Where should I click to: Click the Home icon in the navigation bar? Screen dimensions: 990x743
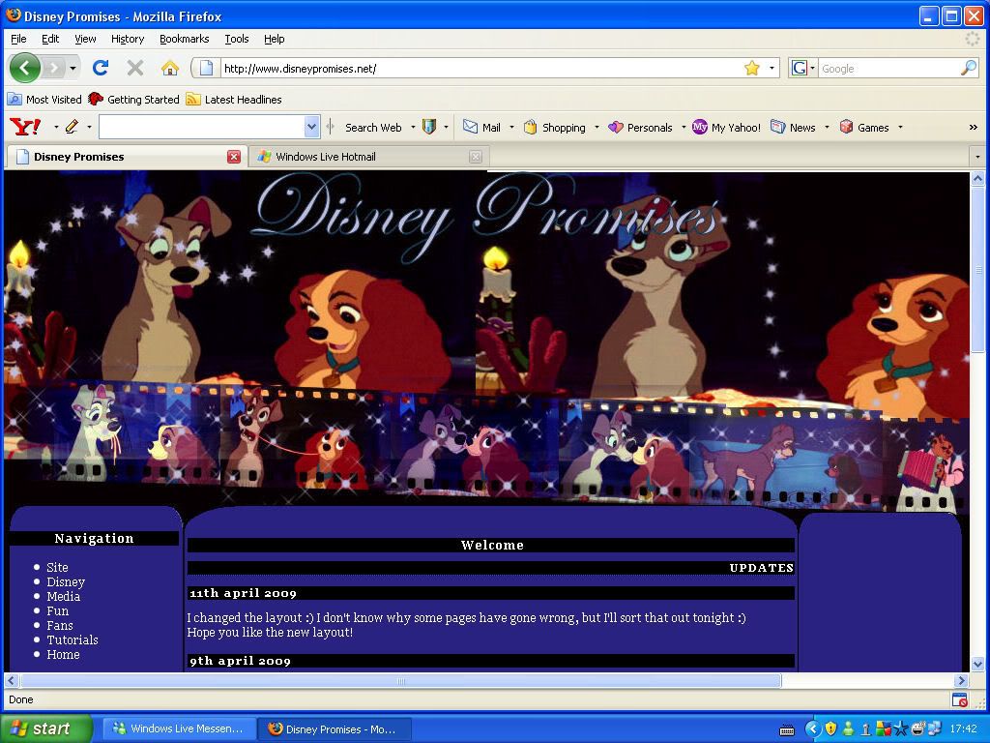(170, 68)
